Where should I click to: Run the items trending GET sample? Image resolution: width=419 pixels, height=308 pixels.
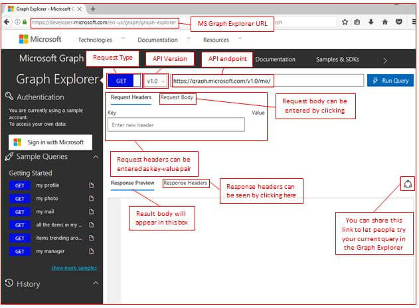click(x=20, y=238)
